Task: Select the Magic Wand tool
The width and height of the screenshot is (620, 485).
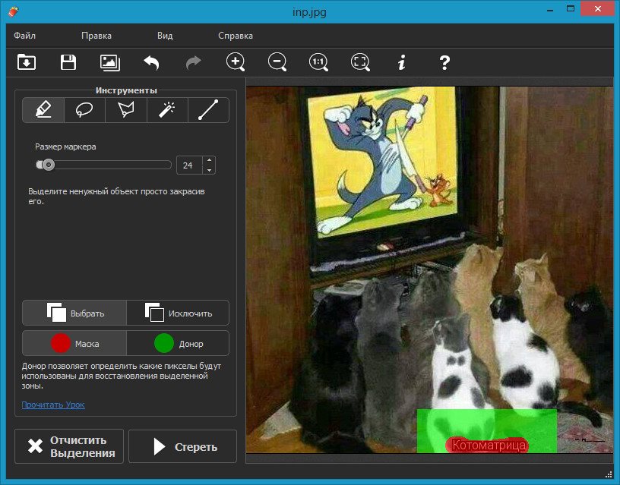Action: tap(167, 110)
